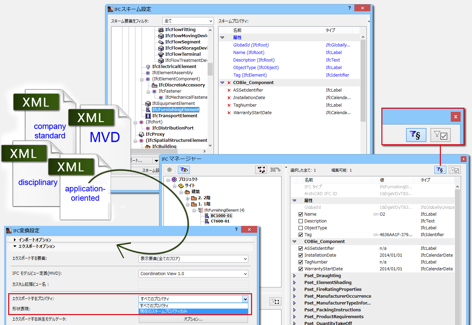Check the Description property checkbox
This screenshot has width=472, height=325.
point(301,221)
